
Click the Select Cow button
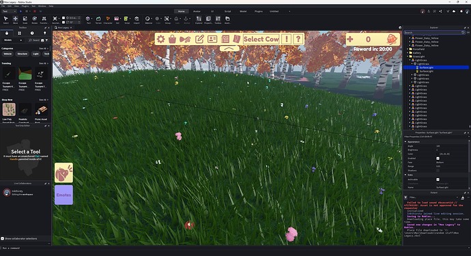click(x=261, y=39)
